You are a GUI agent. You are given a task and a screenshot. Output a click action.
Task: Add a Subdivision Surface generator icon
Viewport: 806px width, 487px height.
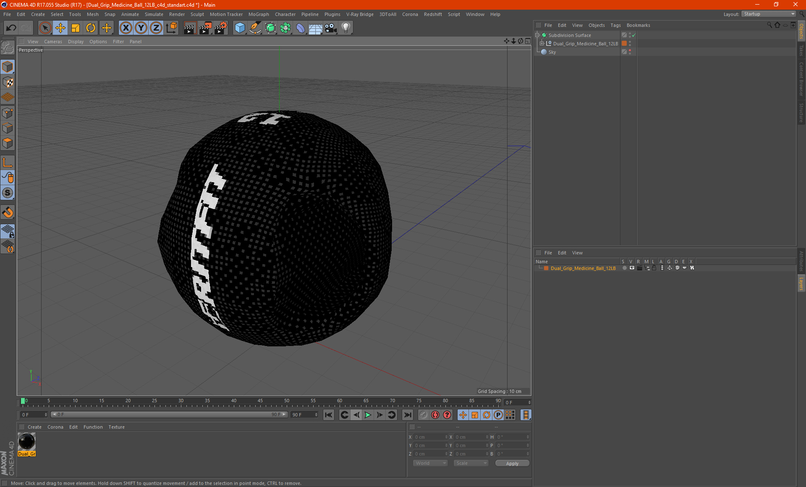[270, 28]
